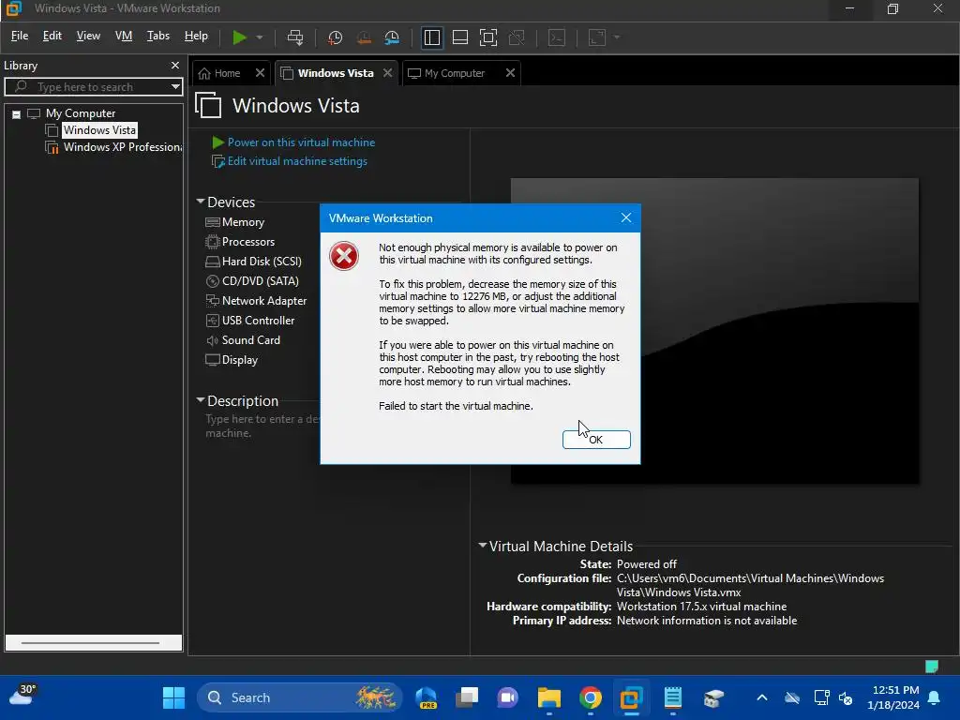Open the stretch guest dropdown arrow

pyautogui.click(x=617, y=37)
